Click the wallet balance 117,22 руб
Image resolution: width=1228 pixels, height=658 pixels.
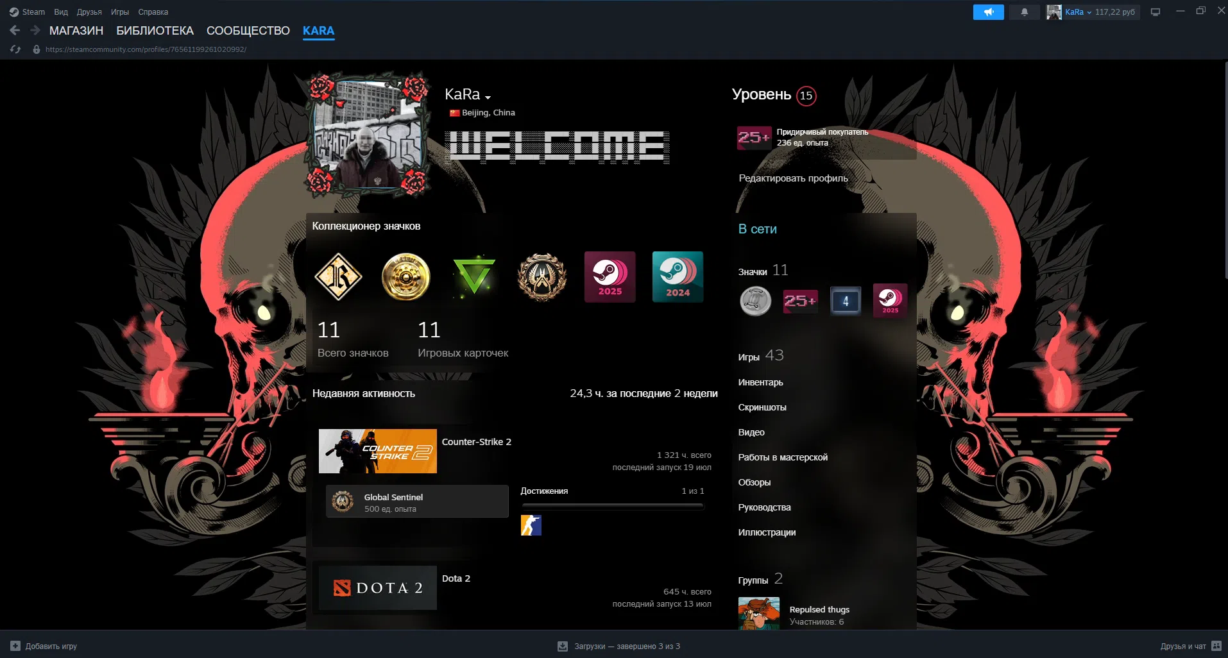(1115, 12)
